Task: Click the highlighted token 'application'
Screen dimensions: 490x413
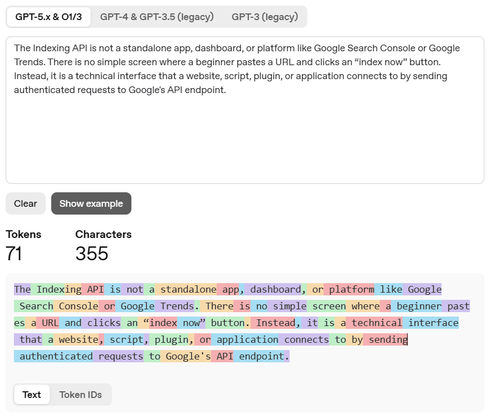Action: pos(244,339)
